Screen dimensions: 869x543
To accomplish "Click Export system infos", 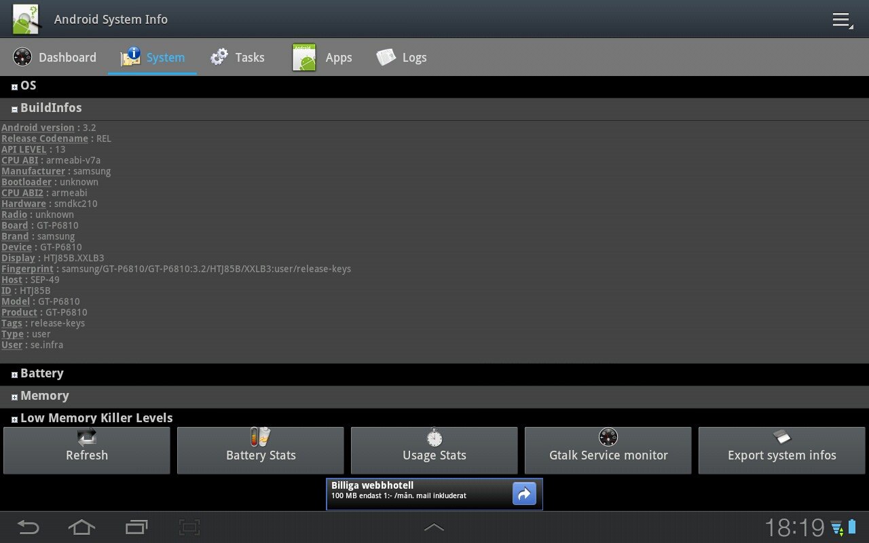I will [782, 450].
